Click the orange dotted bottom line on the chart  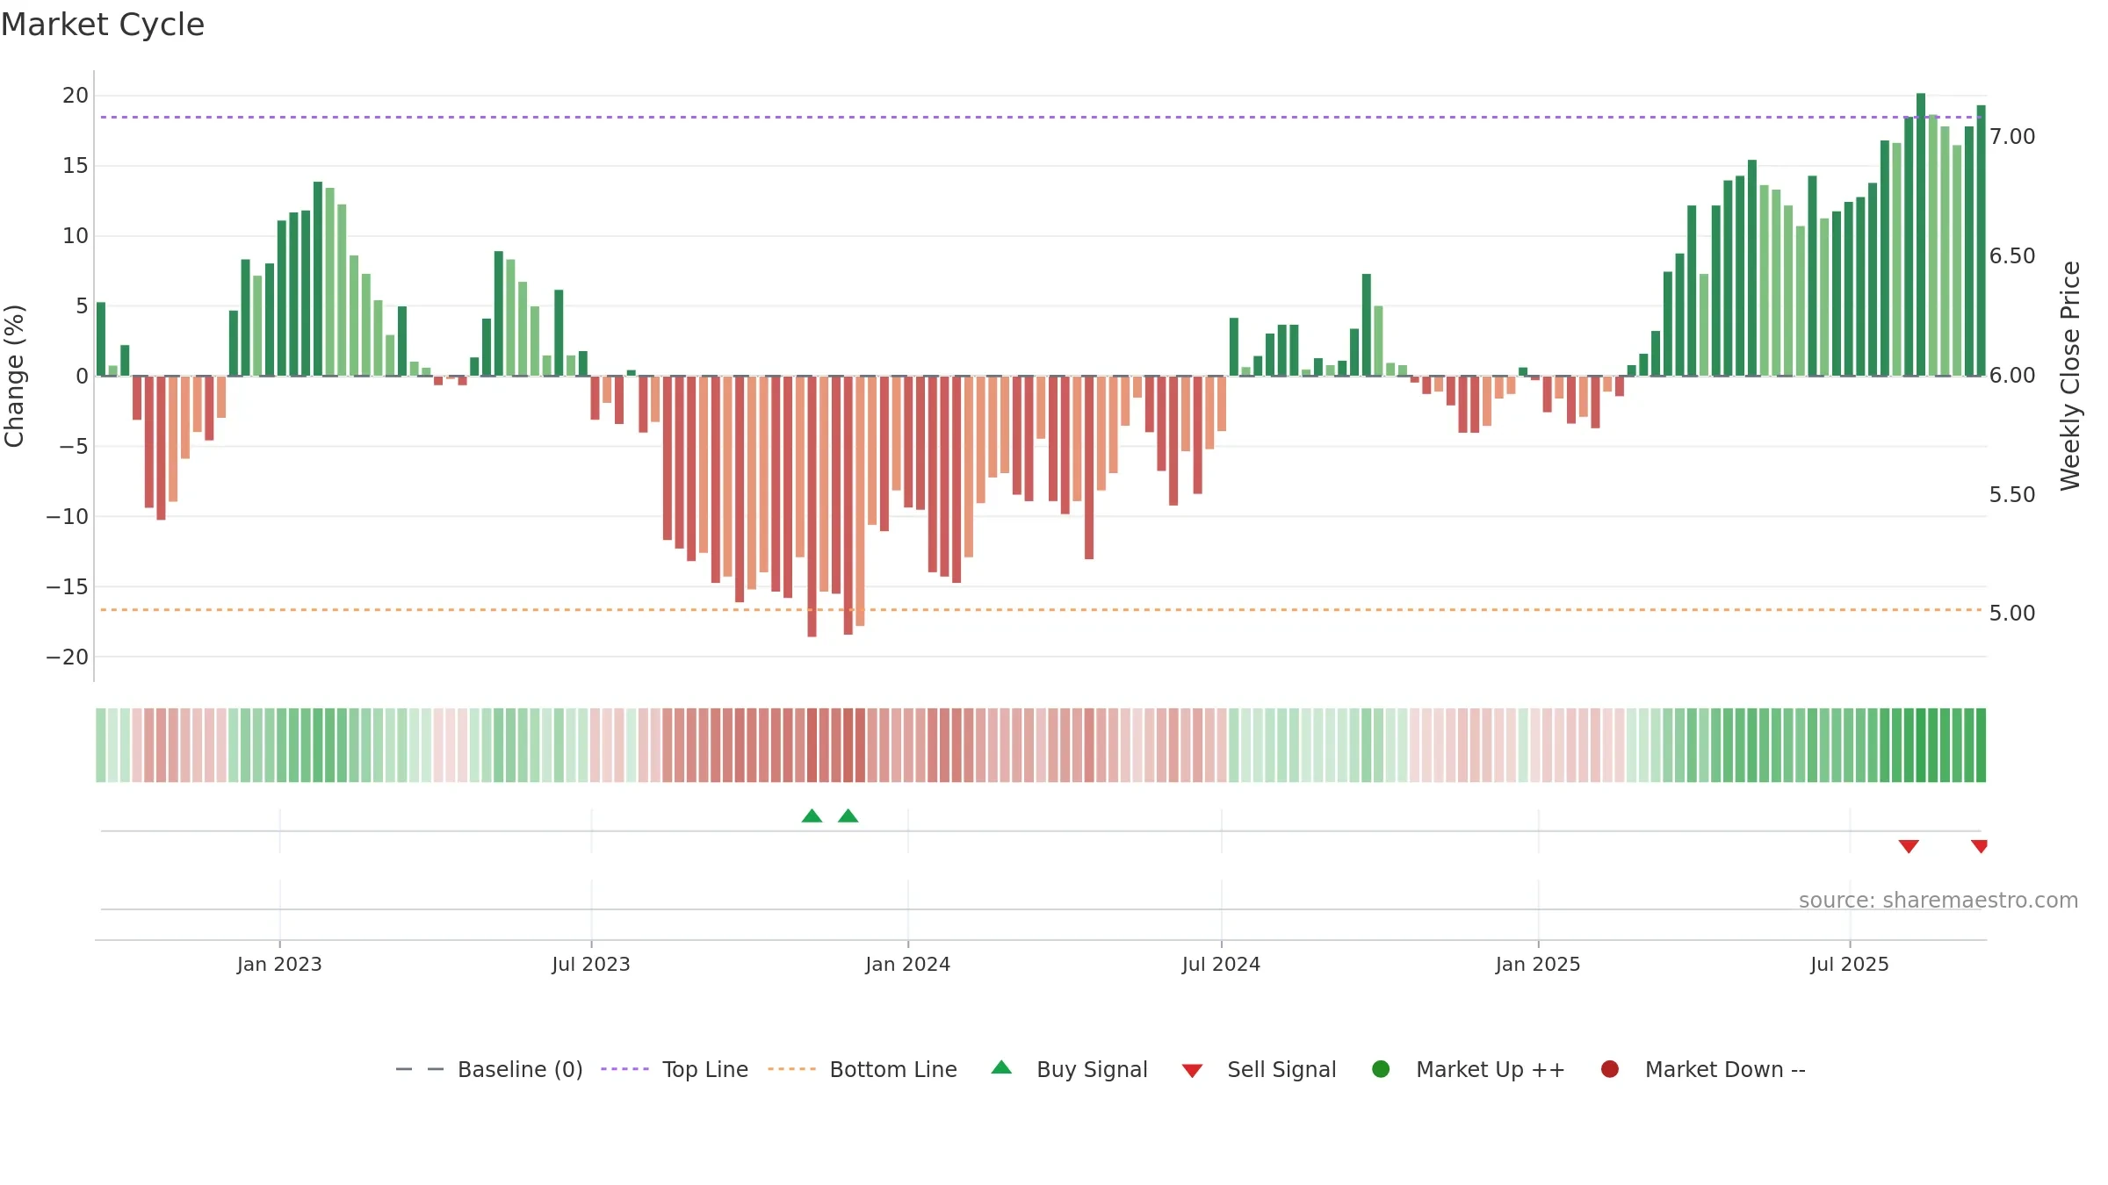pyautogui.click(x=1041, y=609)
